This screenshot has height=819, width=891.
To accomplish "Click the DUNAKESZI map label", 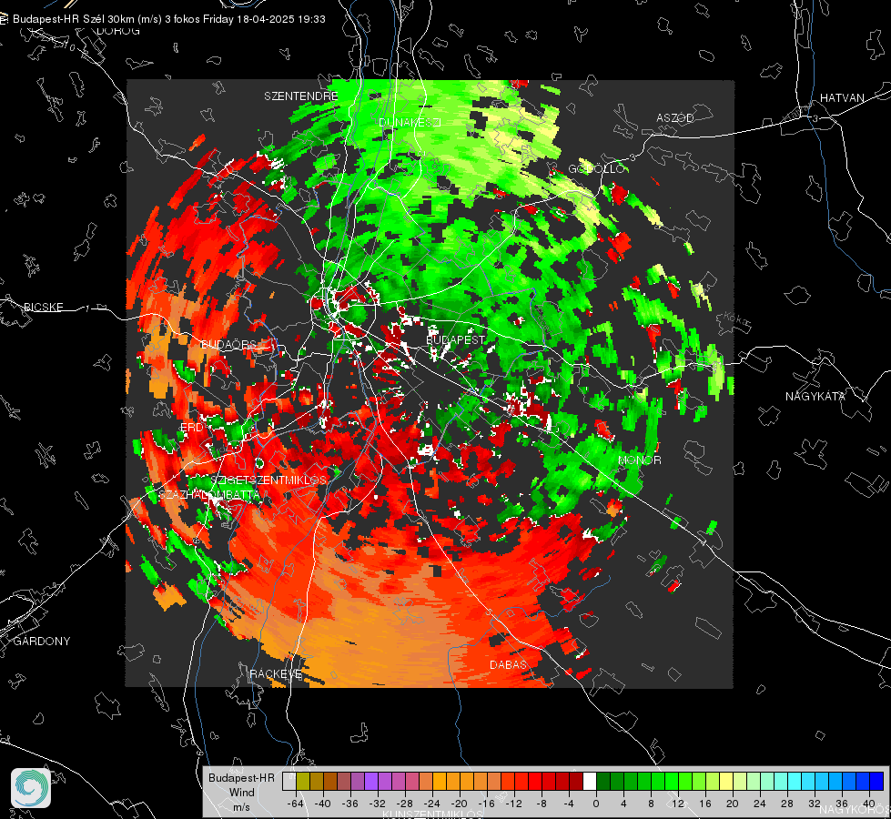I will [410, 122].
